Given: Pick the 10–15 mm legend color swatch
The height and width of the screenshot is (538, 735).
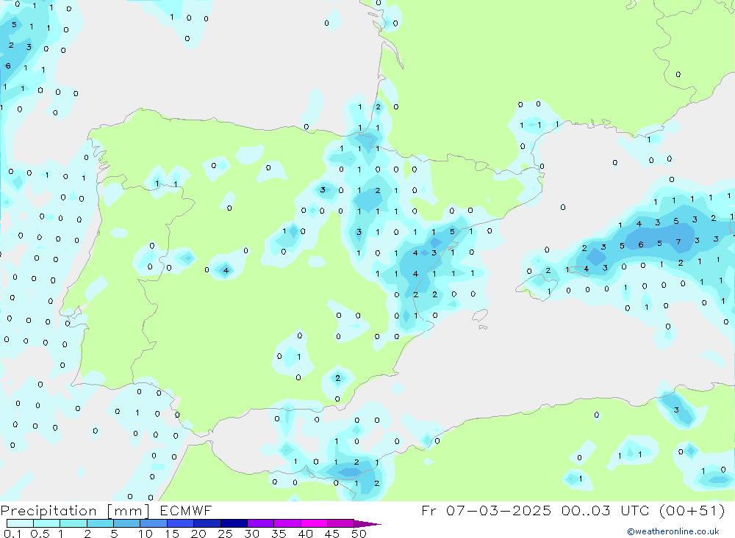Looking at the screenshot, I should coord(154,523).
